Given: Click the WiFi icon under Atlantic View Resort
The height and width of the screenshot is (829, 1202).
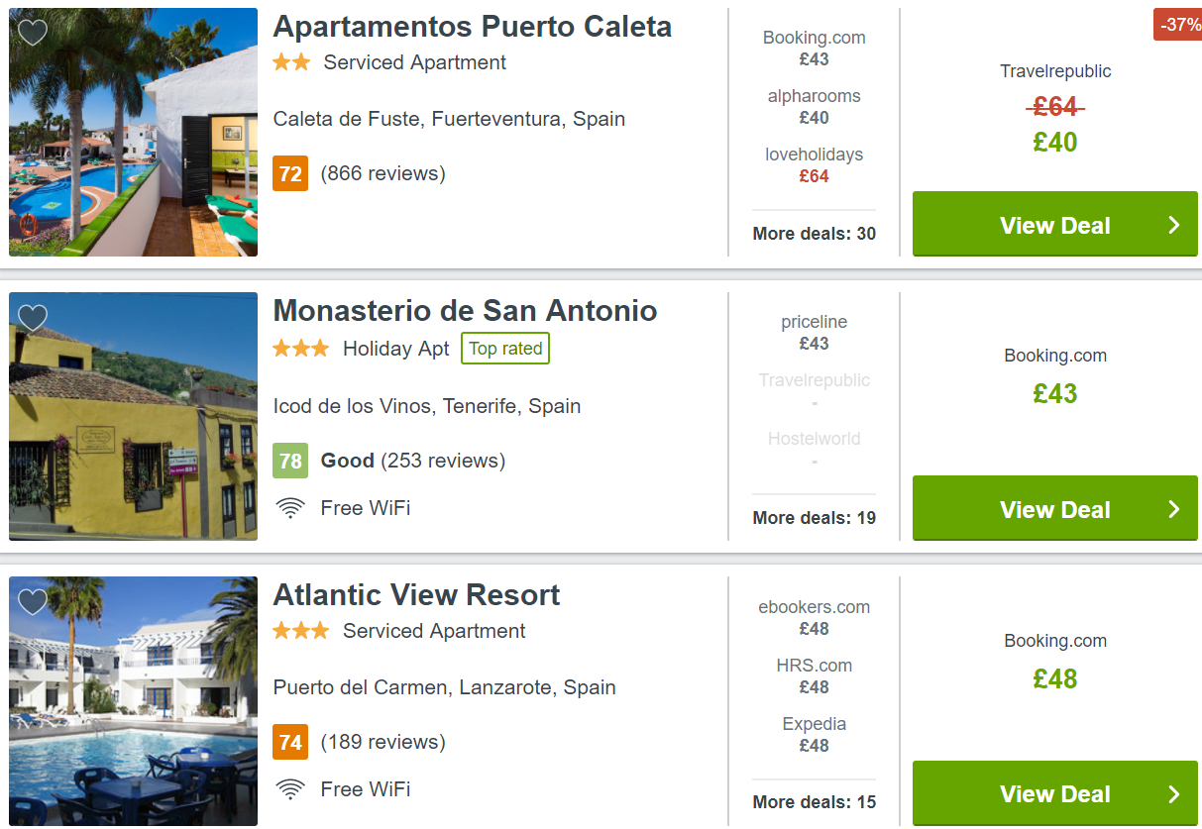Looking at the screenshot, I should (289, 789).
